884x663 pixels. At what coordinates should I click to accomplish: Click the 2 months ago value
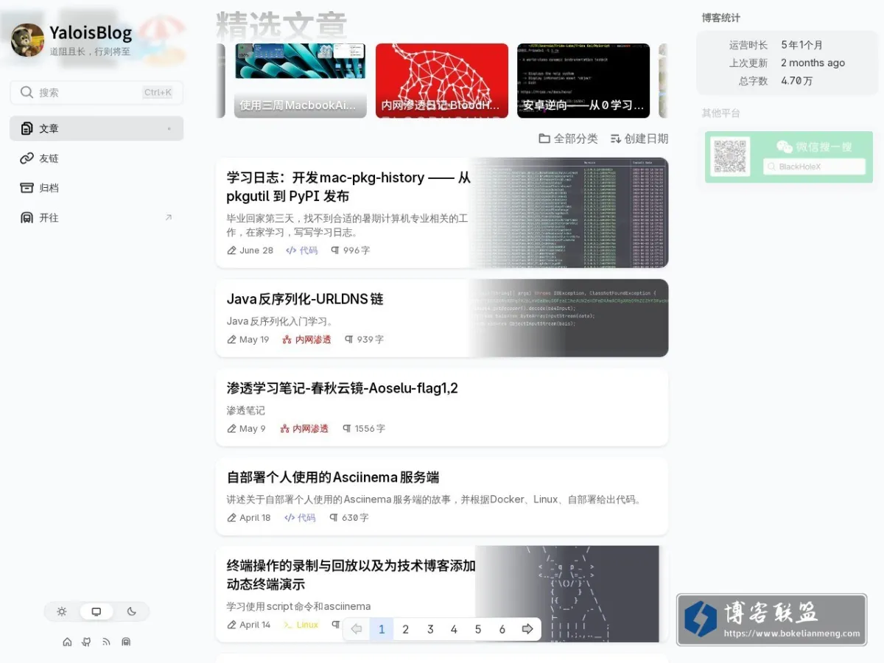(x=813, y=63)
